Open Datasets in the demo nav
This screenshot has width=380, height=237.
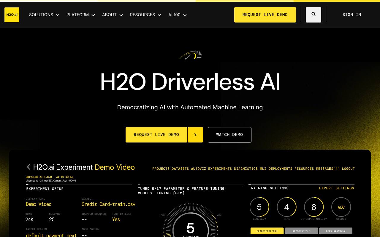pos(180,169)
